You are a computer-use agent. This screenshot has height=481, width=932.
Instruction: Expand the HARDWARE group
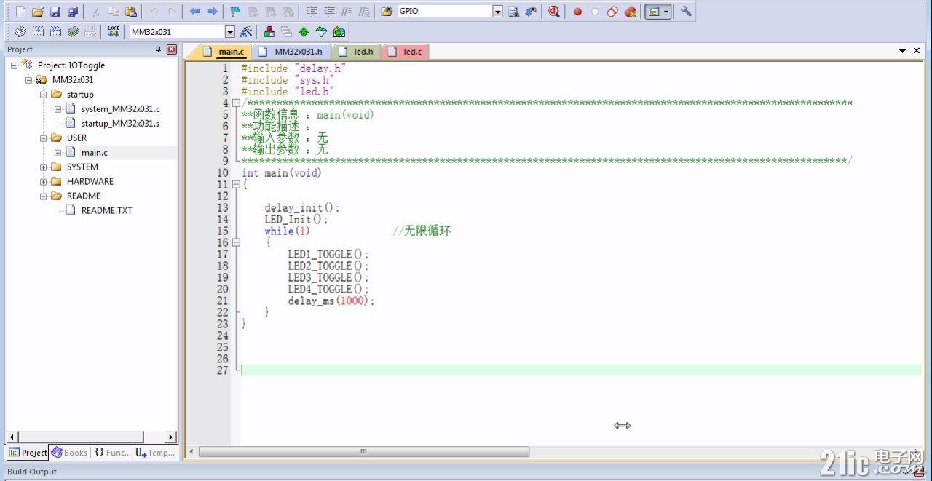[43, 182]
